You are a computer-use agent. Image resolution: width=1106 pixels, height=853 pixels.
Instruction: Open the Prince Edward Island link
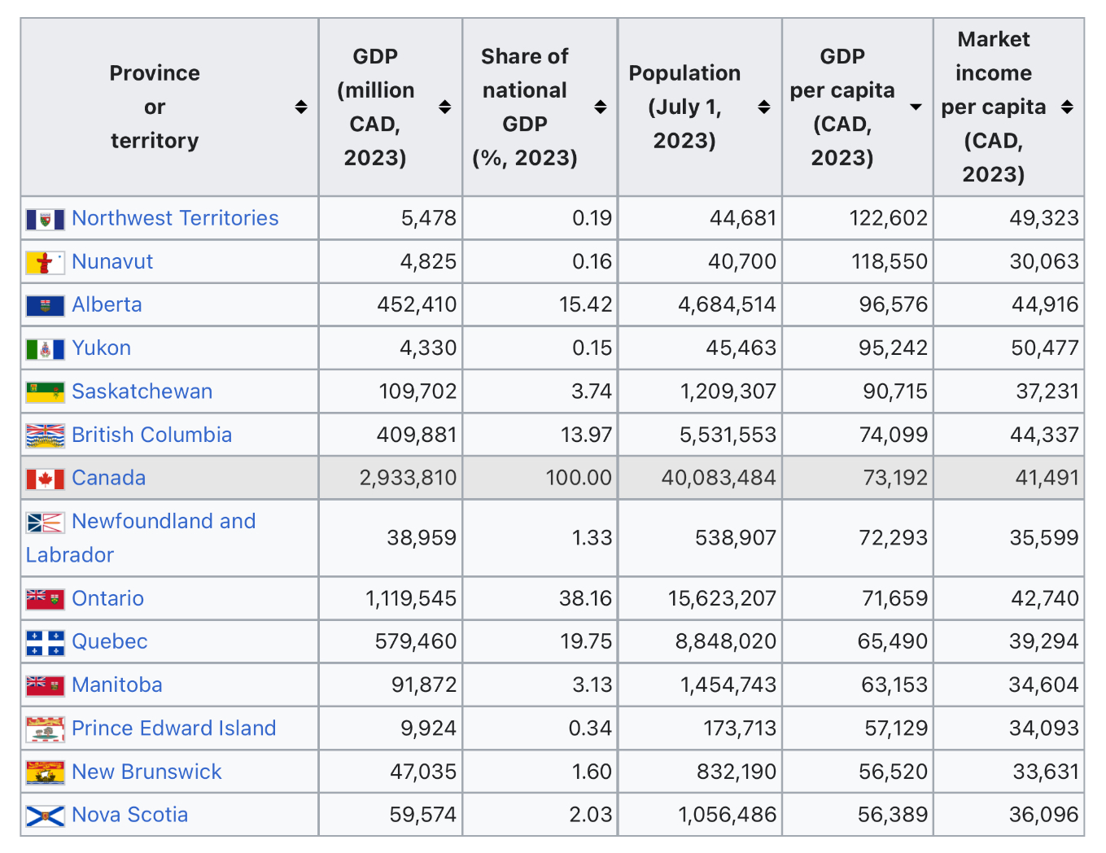pos(173,728)
